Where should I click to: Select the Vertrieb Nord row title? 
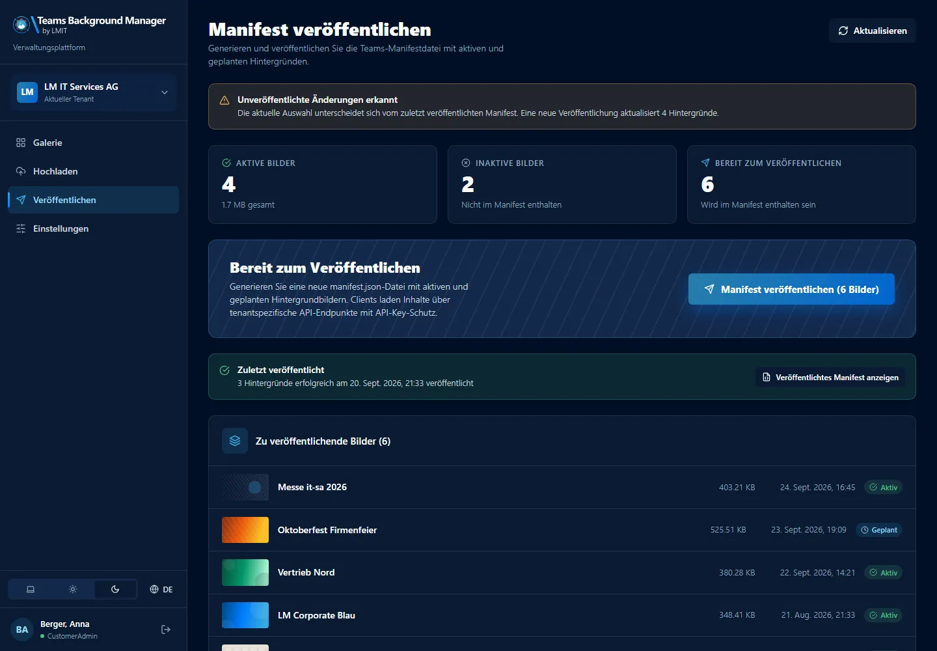coord(306,572)
